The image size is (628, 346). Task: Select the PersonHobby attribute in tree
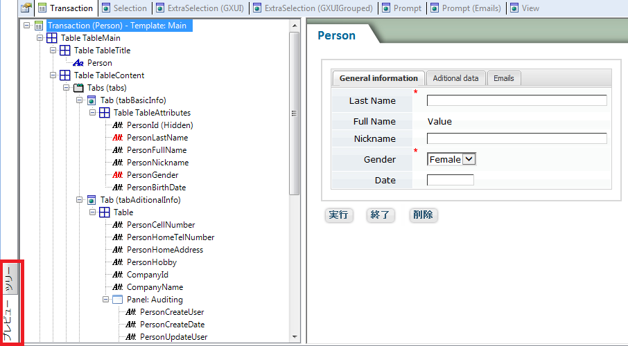(151, 262)
